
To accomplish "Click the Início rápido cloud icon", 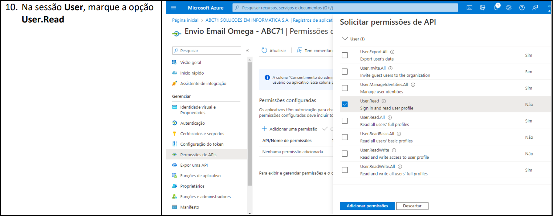I will pos(175,73).
